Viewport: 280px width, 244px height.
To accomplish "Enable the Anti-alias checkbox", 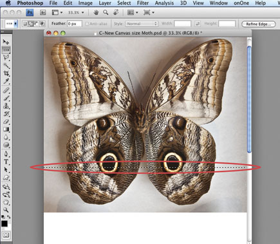I will (87, 24).
